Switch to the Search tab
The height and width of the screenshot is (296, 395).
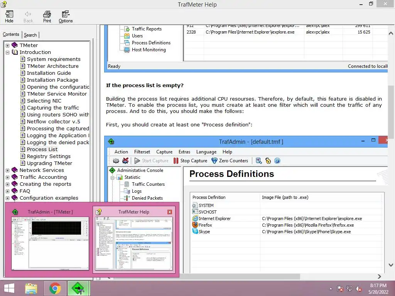30,35
